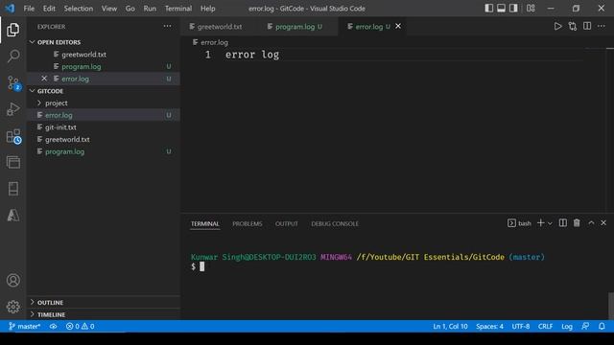
Task: Click the Spaces: 4 indentation setting
Action: (x=489, y=326)
